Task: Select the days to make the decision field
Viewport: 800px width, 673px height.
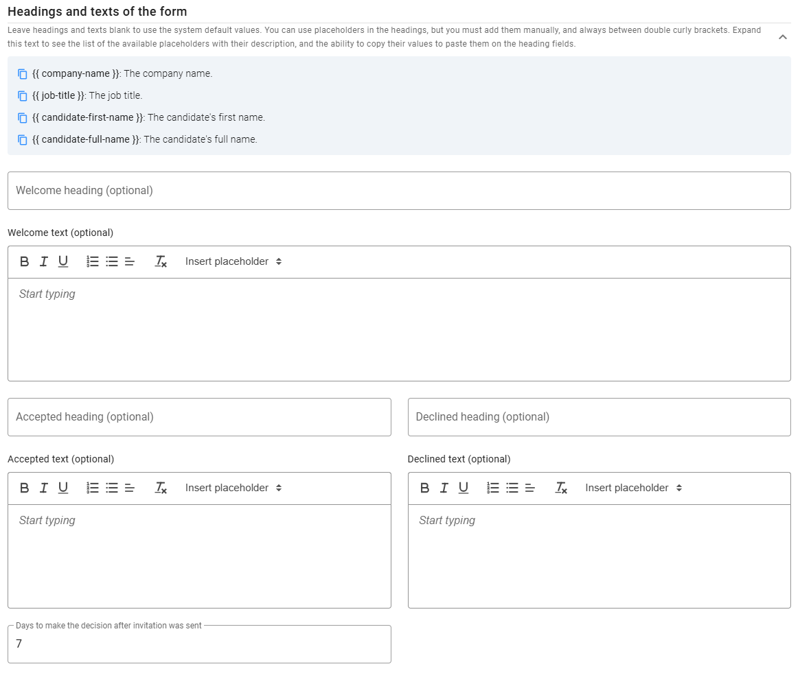Action: pos(199,644)
